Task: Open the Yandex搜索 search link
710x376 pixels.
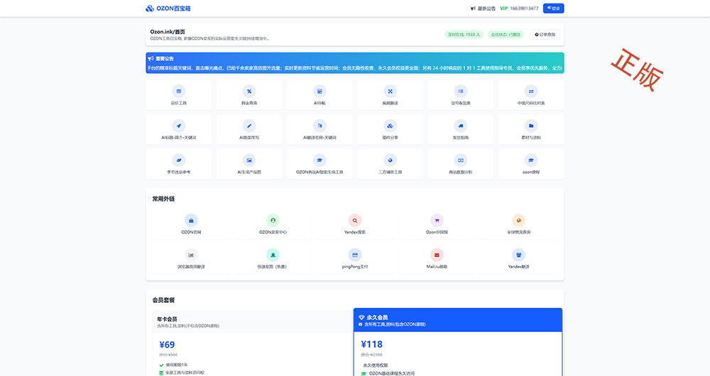Action: click(x=354, y=224)
